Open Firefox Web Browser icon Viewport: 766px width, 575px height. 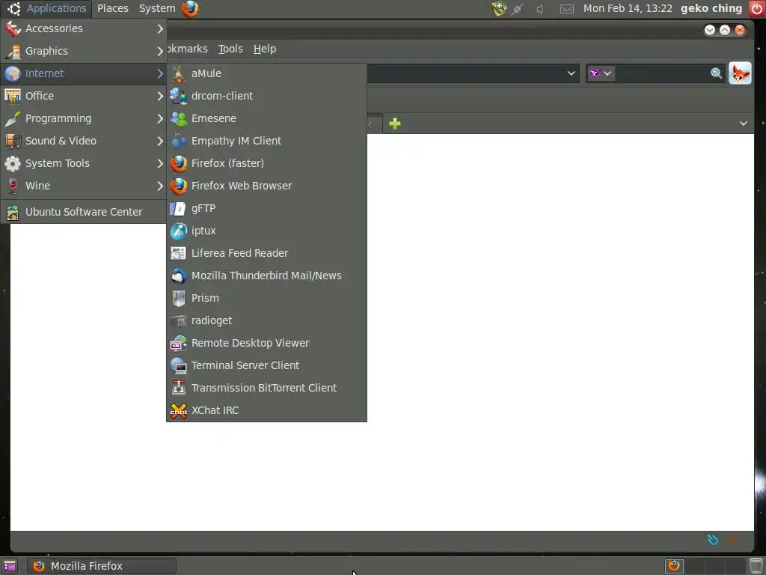click(178, 186)
